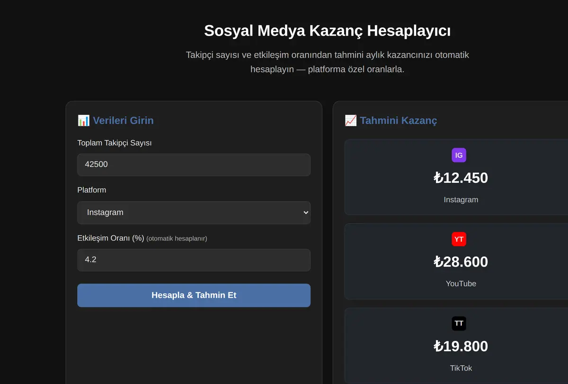568x384 pixels.
Task: Click the ₺28.600 YouTube earnings value
Action: pyautogui.click(x=461, y=261)
